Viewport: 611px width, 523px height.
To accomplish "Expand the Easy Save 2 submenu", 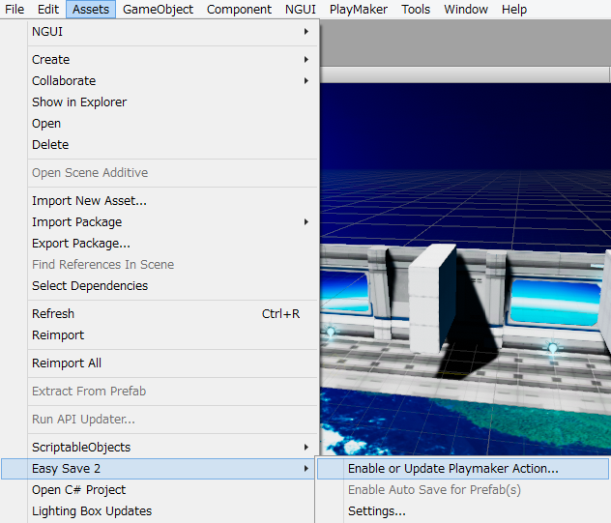I will pyautogui.click(x=158, y=469).
